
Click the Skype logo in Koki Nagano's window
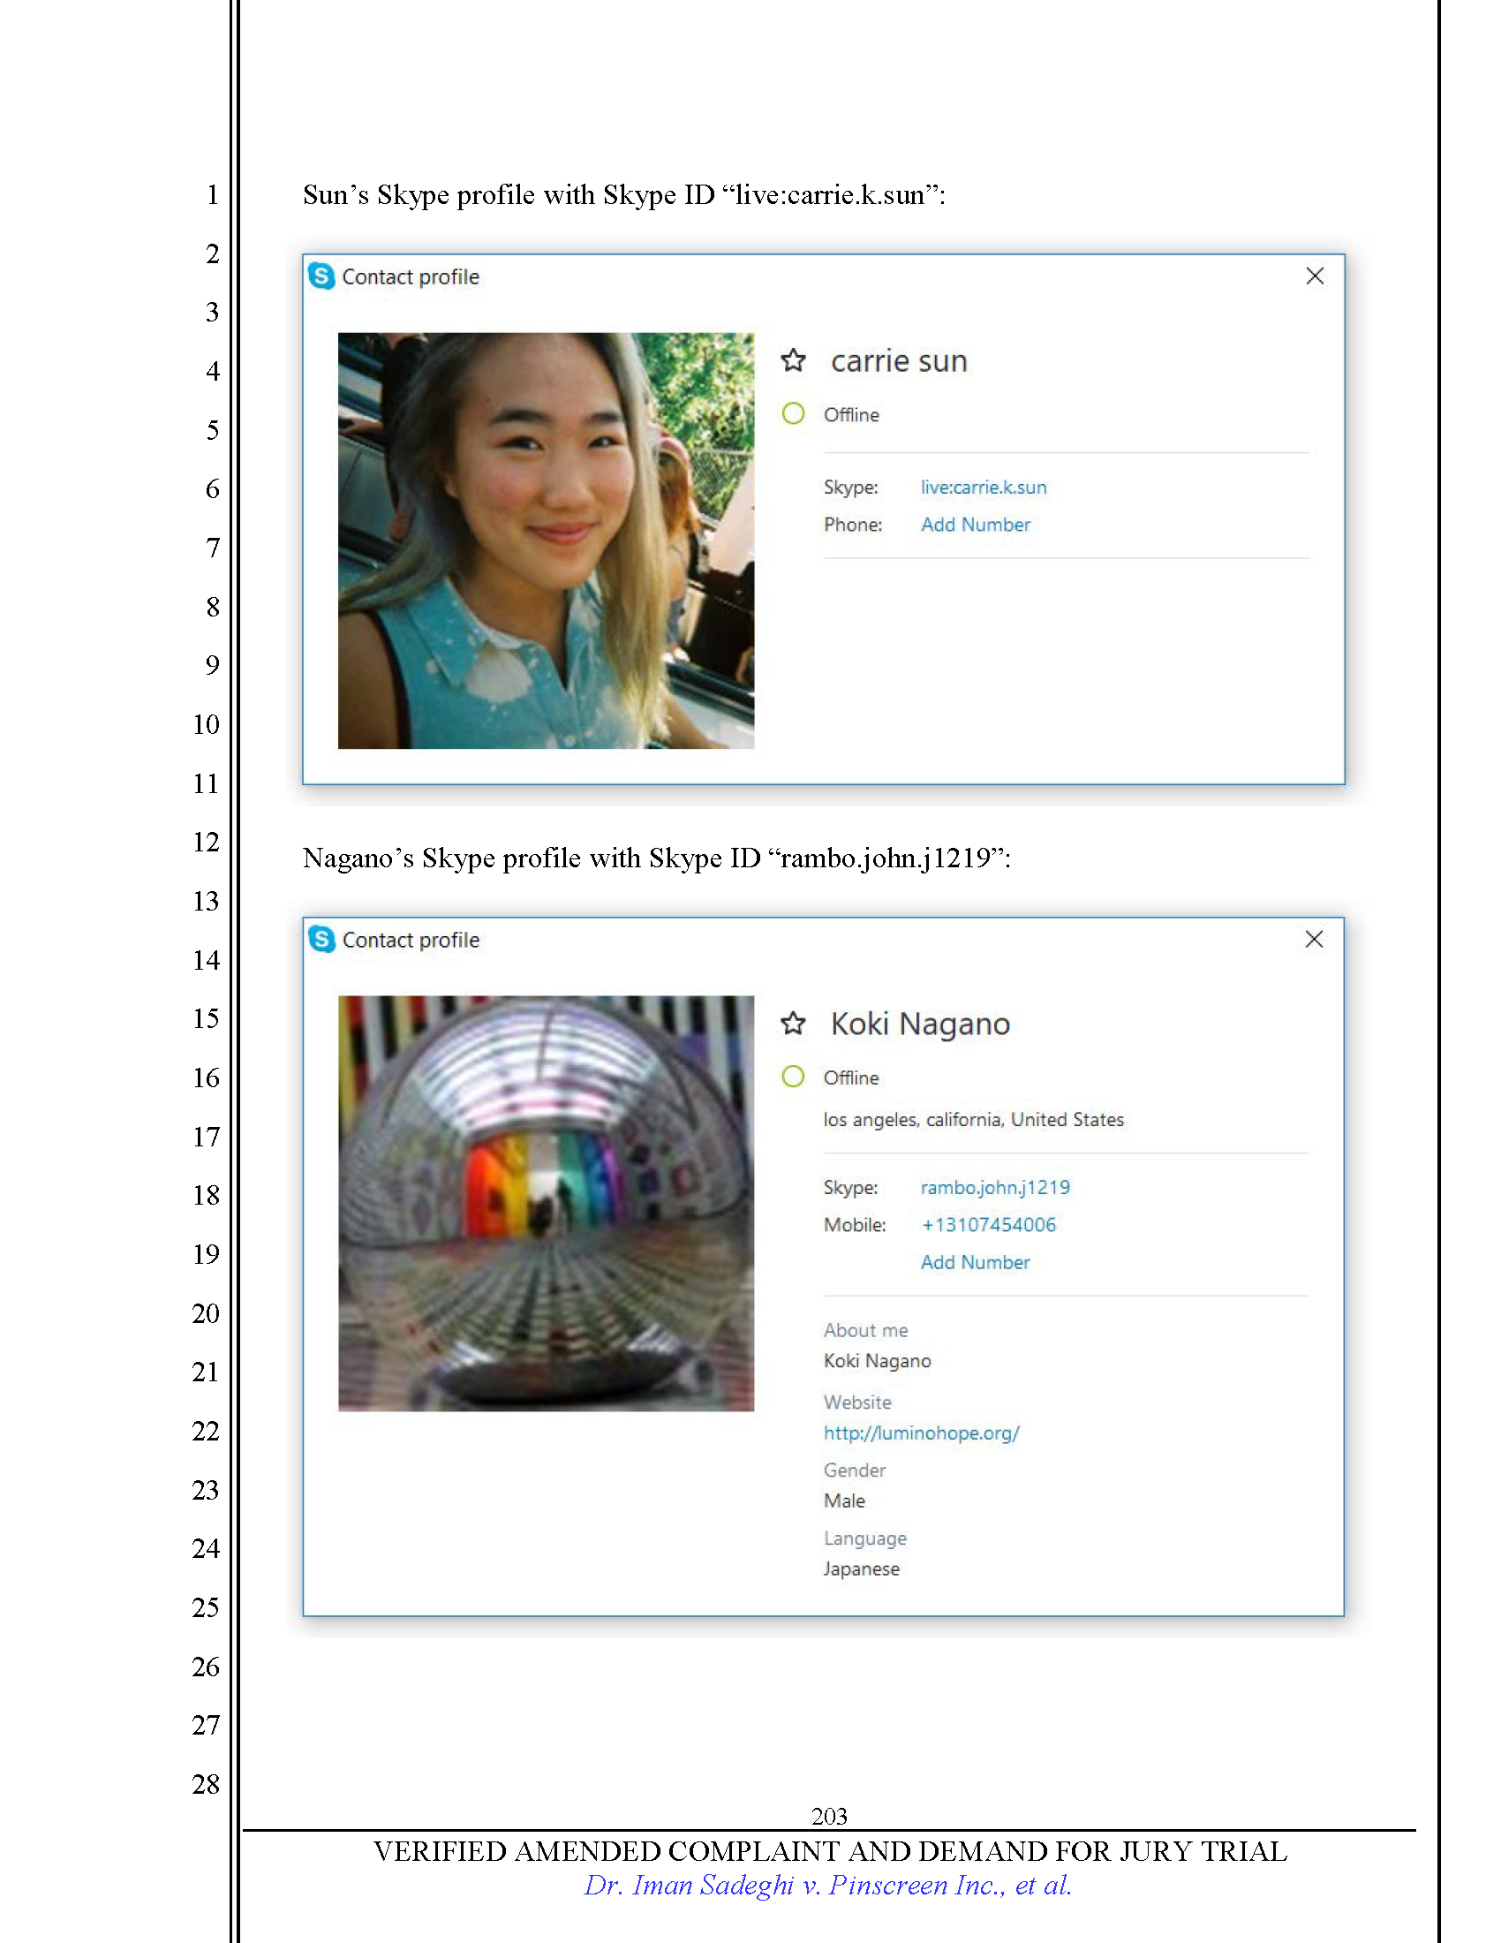[321, 940]
